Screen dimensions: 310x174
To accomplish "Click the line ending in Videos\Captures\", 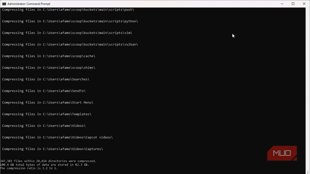I will [52, 149].
